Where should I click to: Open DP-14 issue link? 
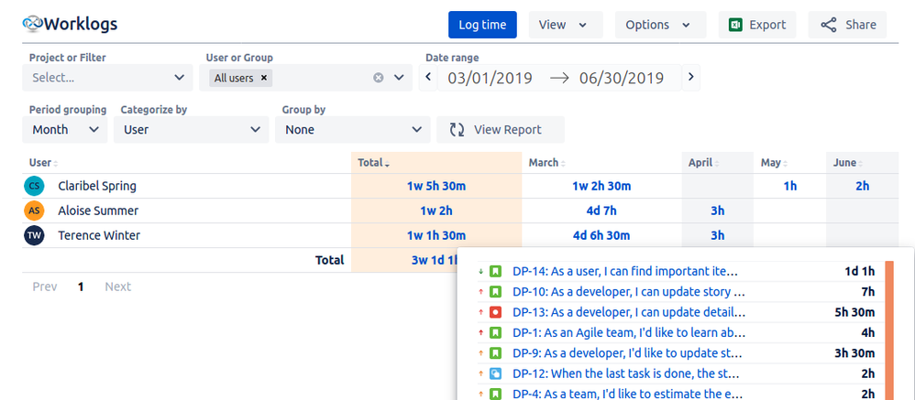pyautogui.click(x=624, y=272)
